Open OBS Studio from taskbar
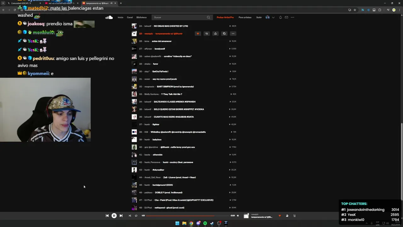This screenshot has height=227, width=403. (x=219, y=223)
